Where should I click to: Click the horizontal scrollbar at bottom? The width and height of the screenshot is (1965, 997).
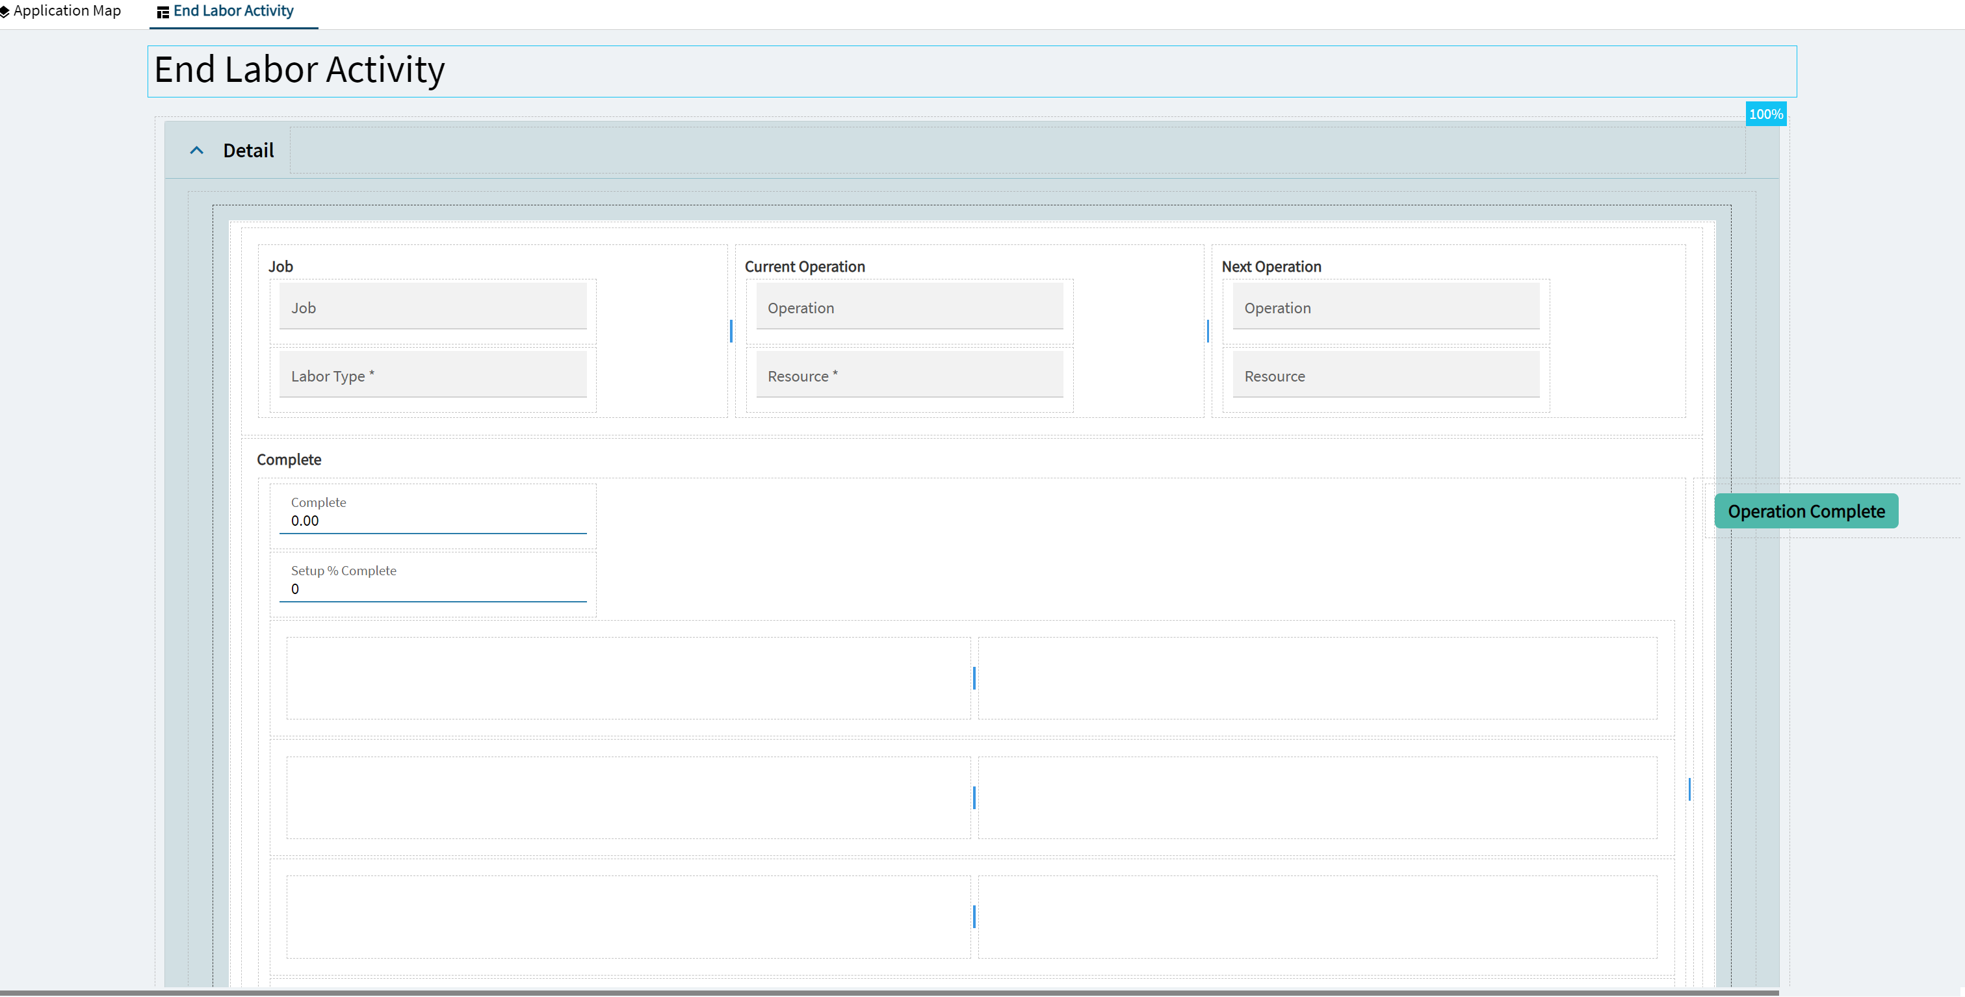[x=889, y=992]
